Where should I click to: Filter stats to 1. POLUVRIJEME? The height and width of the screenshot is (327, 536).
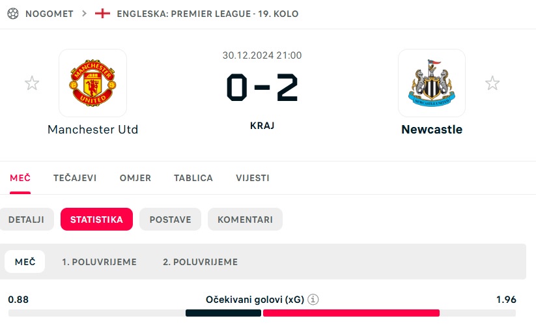[100, 262]
